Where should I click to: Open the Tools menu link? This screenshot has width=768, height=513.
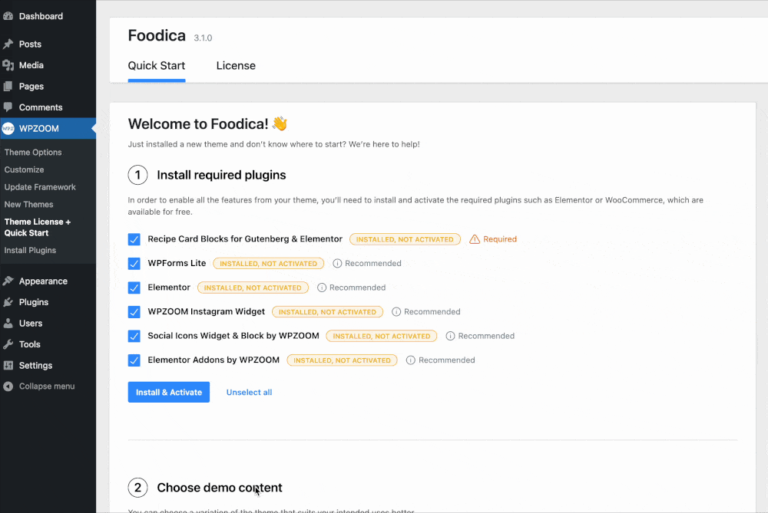point(30,344)
